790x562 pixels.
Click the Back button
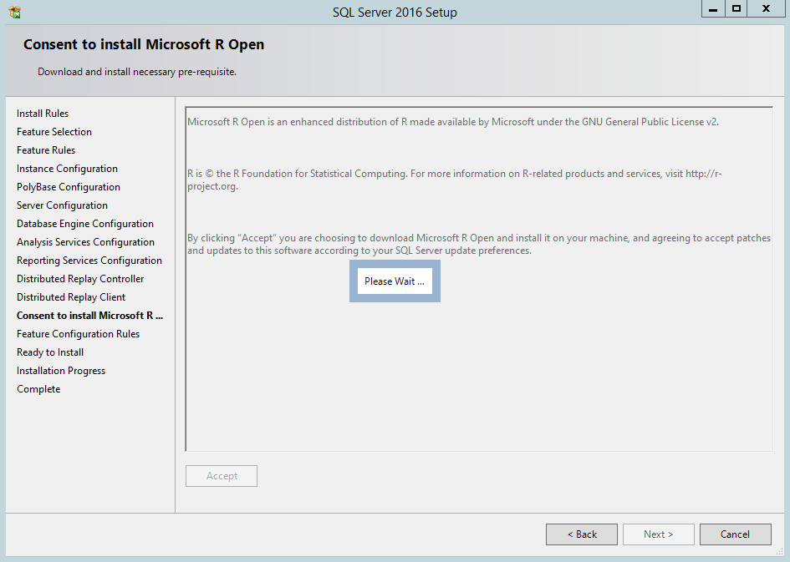coord(581,534)
